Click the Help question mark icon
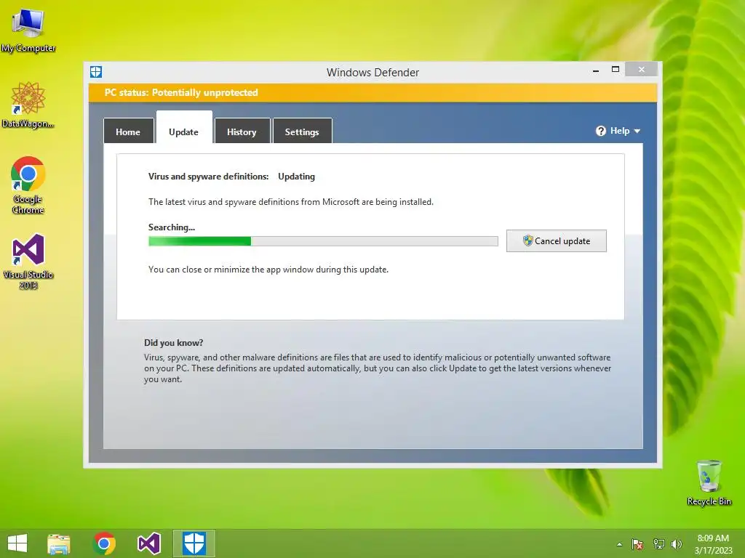The width and height of the screenshot is (745, 558). 600,131
